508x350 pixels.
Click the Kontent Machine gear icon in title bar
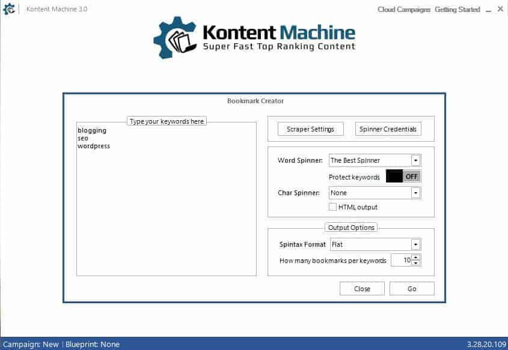(9, 9)
